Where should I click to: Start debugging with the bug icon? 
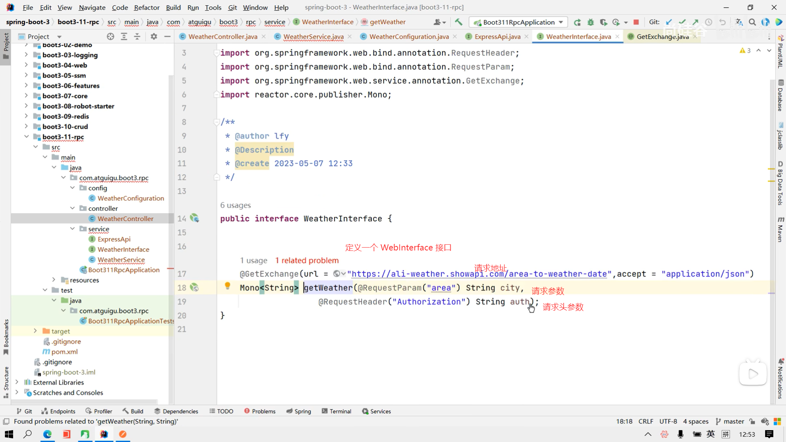[x=590, y=22]
